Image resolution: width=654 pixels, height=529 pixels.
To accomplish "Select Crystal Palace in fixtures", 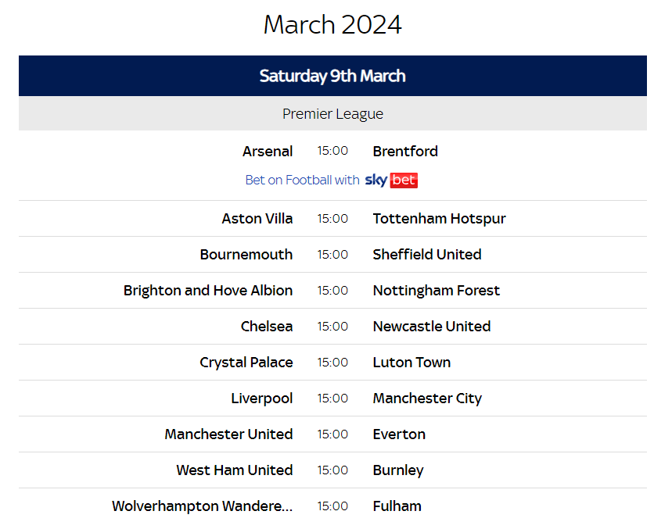I will pyautogui.click(x=246, y=363).
